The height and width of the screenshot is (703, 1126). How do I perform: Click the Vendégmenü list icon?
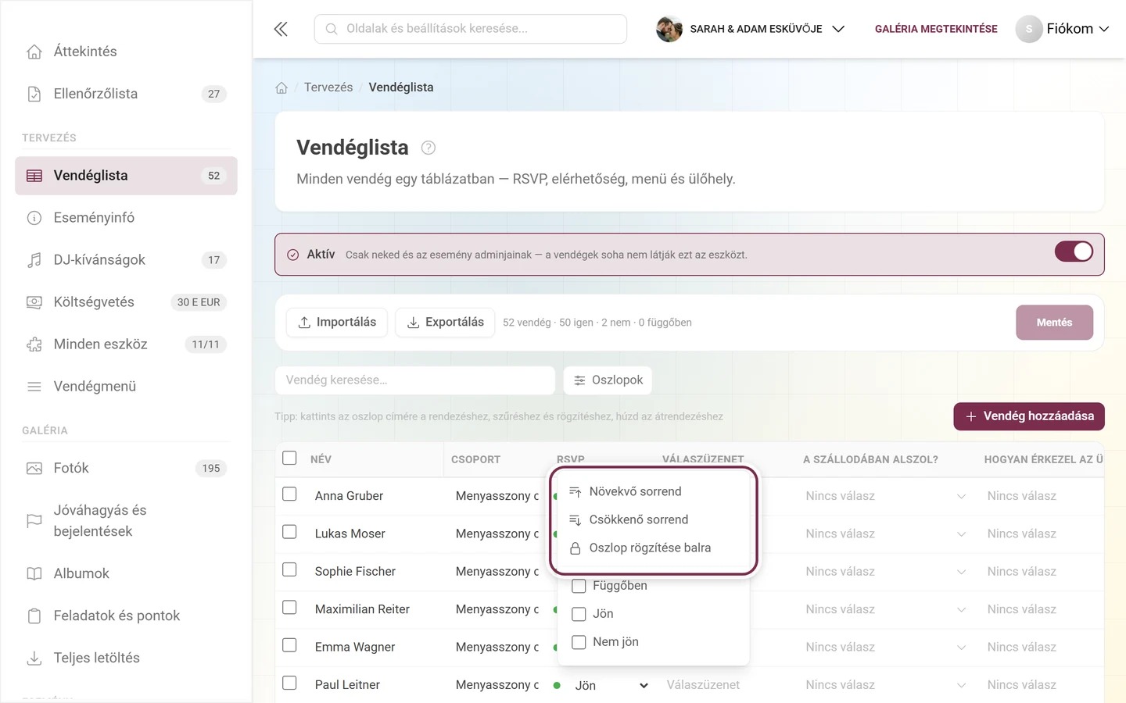34,387
